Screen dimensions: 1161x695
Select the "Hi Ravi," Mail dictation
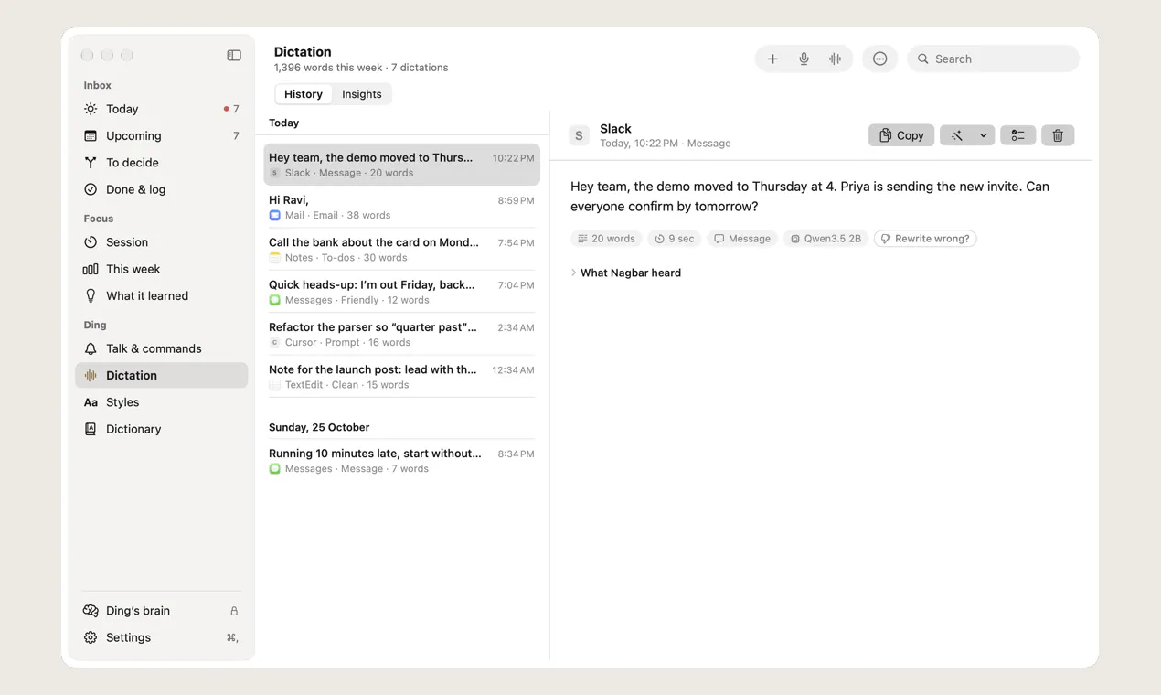(401, 207)
